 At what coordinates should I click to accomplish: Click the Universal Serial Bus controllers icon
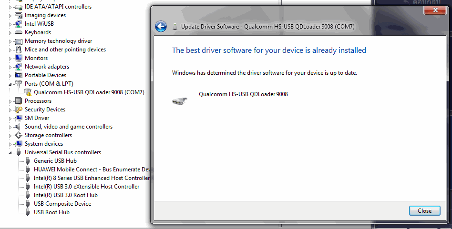coord(19,152)
